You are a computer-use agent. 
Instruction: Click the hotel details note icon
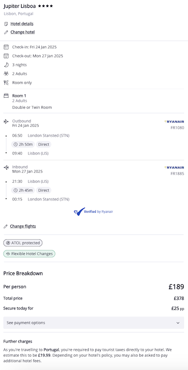point(6,24)
